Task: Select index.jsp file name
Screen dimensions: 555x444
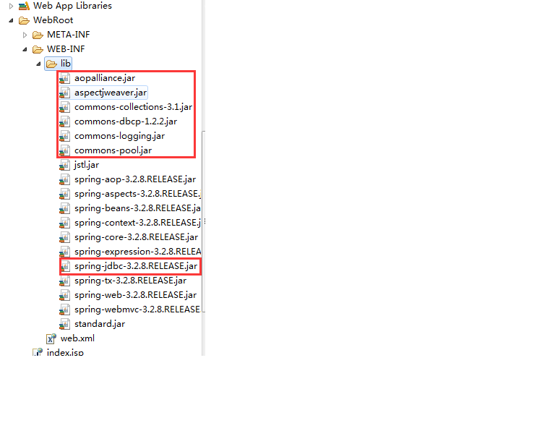Action: [x=65, y=352]
